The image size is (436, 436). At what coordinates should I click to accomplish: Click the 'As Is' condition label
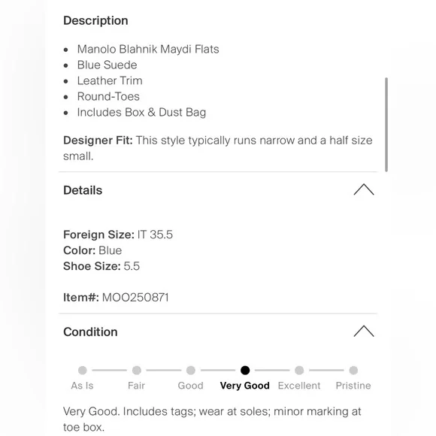click(82, 386)
